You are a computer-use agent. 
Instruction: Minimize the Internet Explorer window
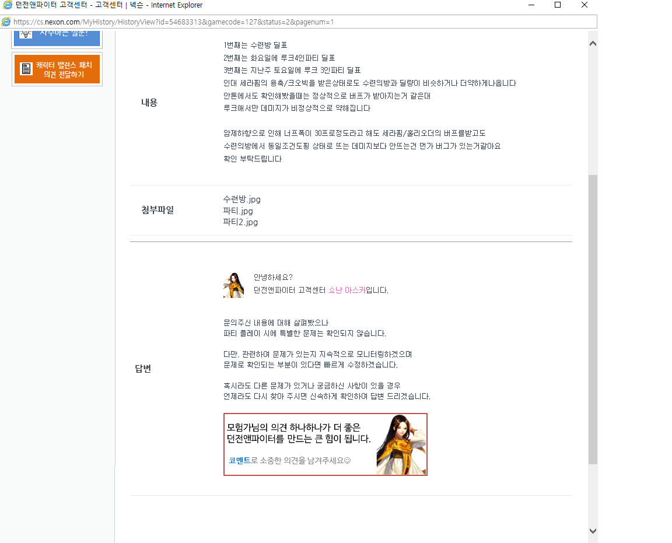point(531,5)
